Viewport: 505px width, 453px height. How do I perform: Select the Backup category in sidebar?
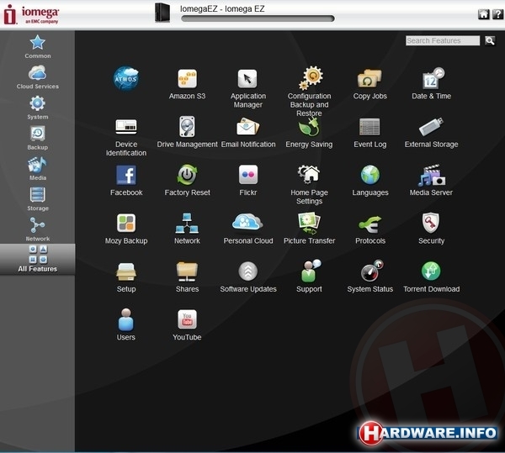pos(38,138)
